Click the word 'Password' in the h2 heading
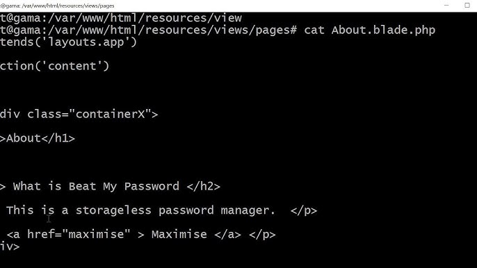This screenshot has height=268, width=477. tap(152, 186)
